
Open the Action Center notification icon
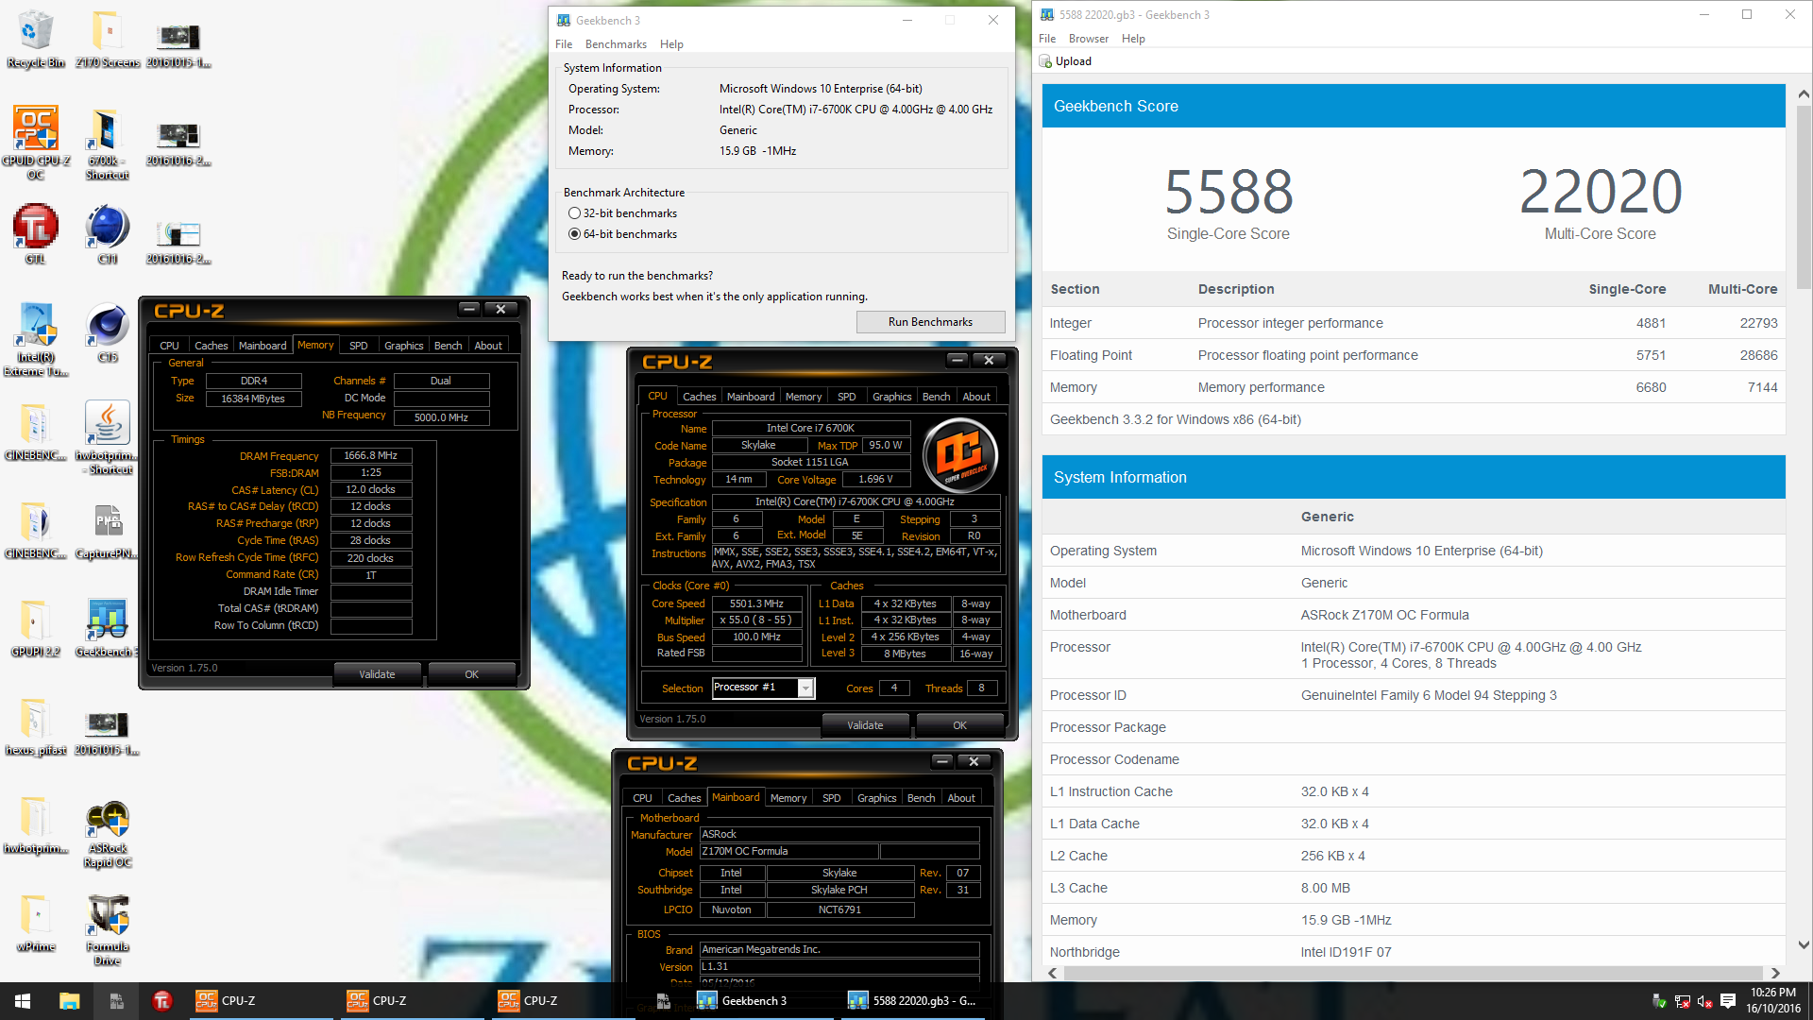[x=1728, y=1001]
